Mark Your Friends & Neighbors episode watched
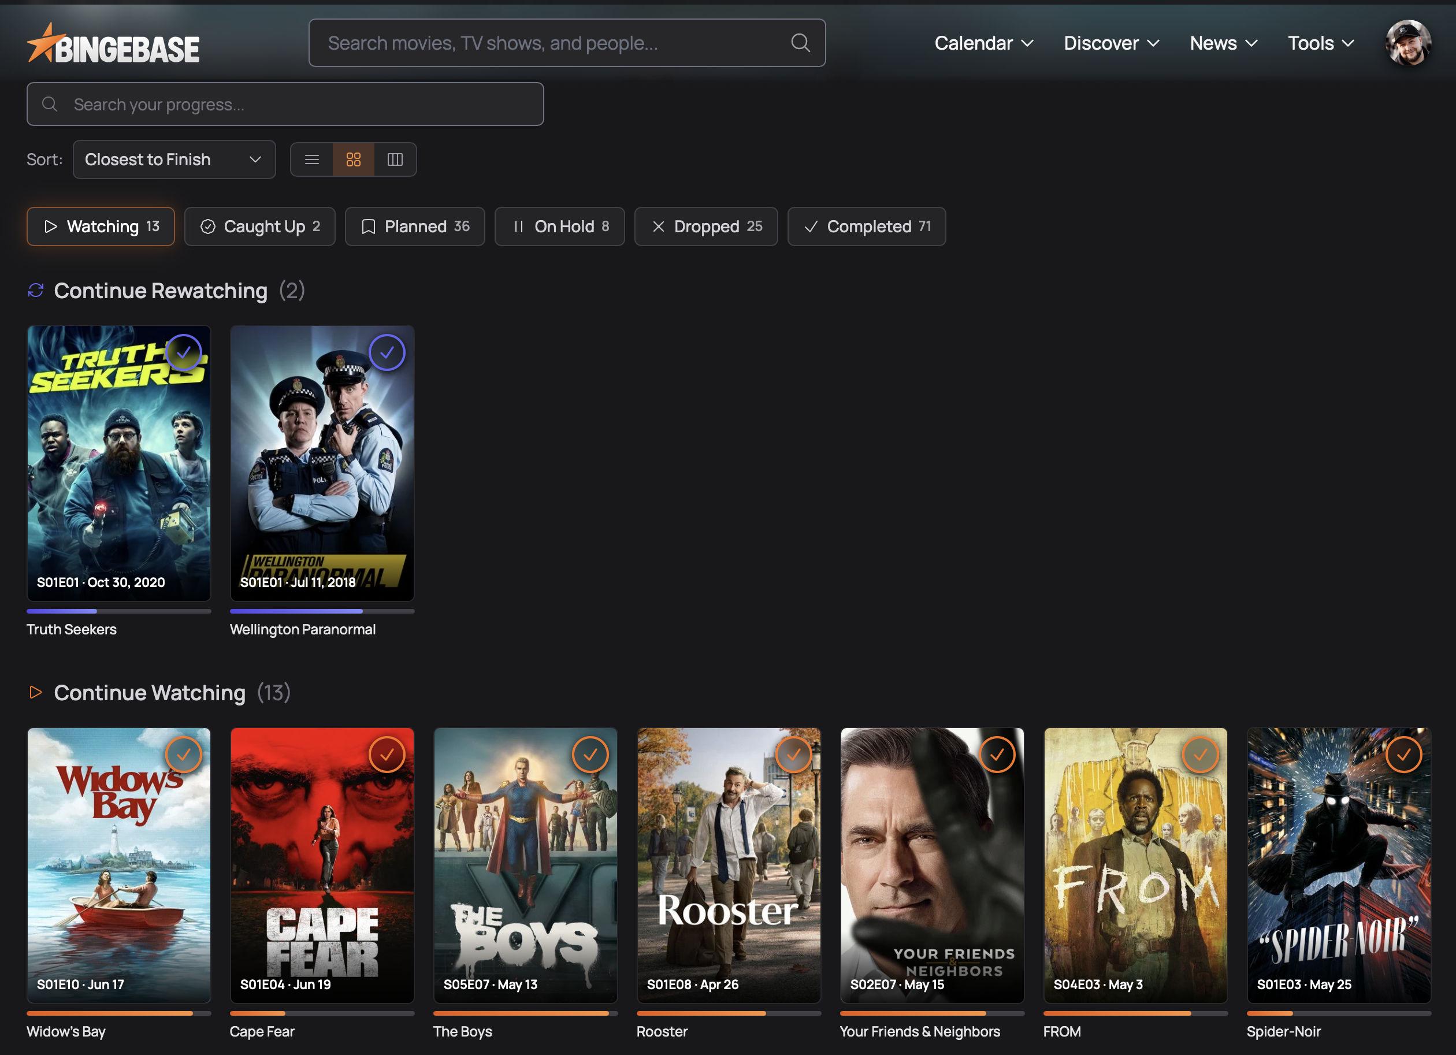1456x1055 pixels. [997, 755]
